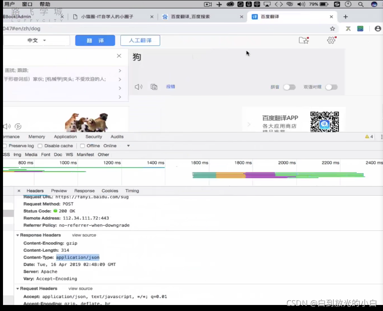Click the green extension icon in toolbar
The width and height of the screenshot is (383, 311).
pyautogui.click(x=360, y=29)
